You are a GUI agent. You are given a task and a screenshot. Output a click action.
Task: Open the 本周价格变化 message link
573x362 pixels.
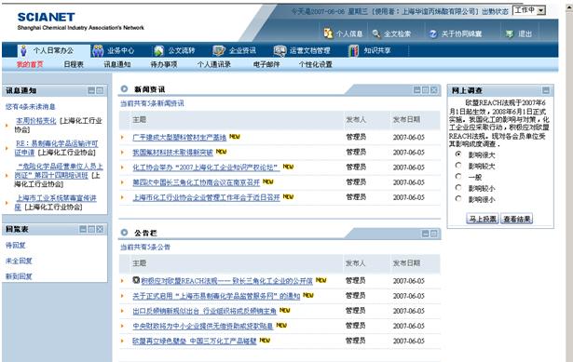point(35,121)
